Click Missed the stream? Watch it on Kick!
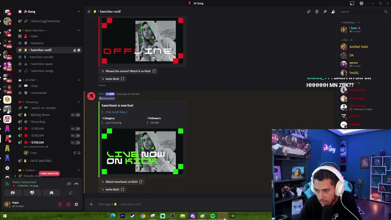The width and height of the screenshot is (391, 220). click(129, 71)
